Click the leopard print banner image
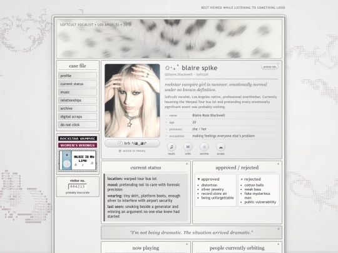 tap(169, 39)
